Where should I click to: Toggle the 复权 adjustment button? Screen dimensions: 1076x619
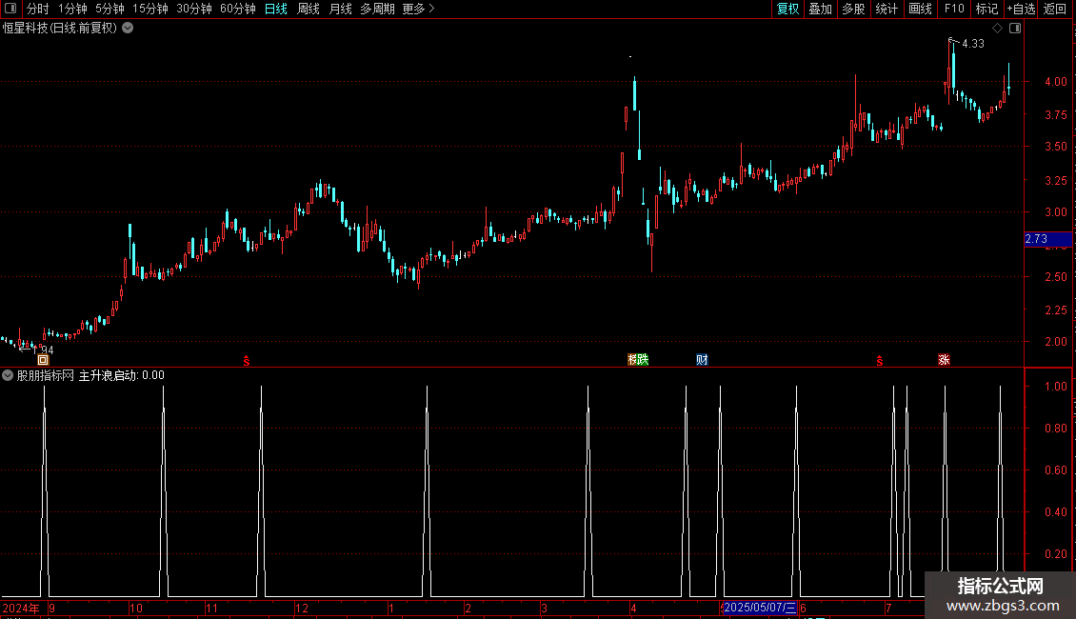click(787, 9)
